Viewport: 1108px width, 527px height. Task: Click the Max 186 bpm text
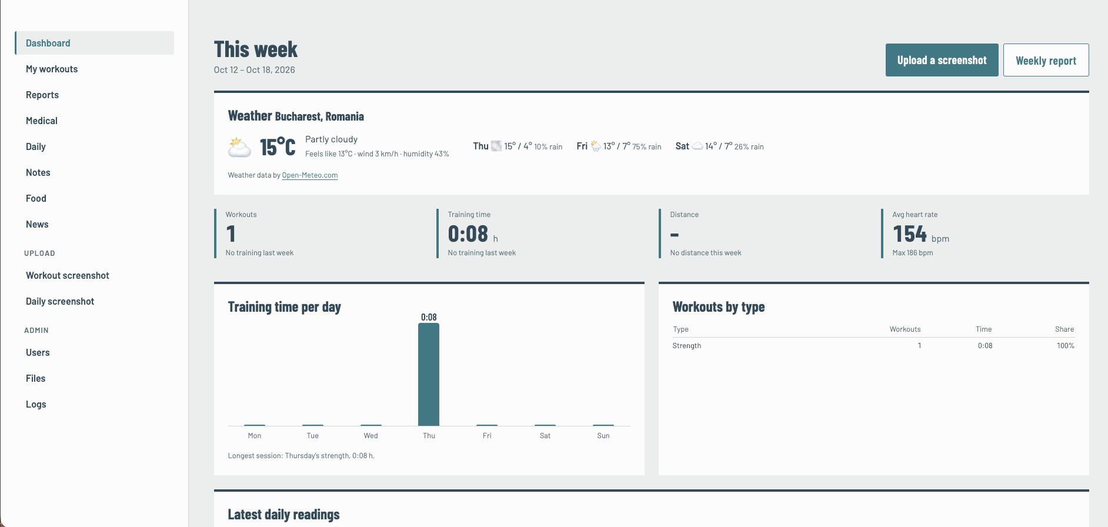click(913, 253)
